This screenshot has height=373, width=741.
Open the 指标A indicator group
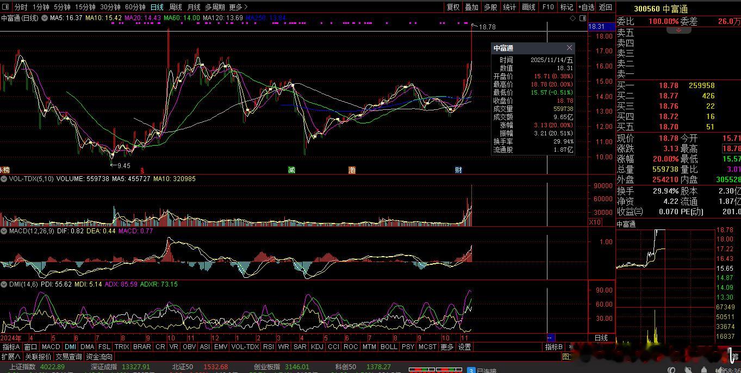pos(11,347)
